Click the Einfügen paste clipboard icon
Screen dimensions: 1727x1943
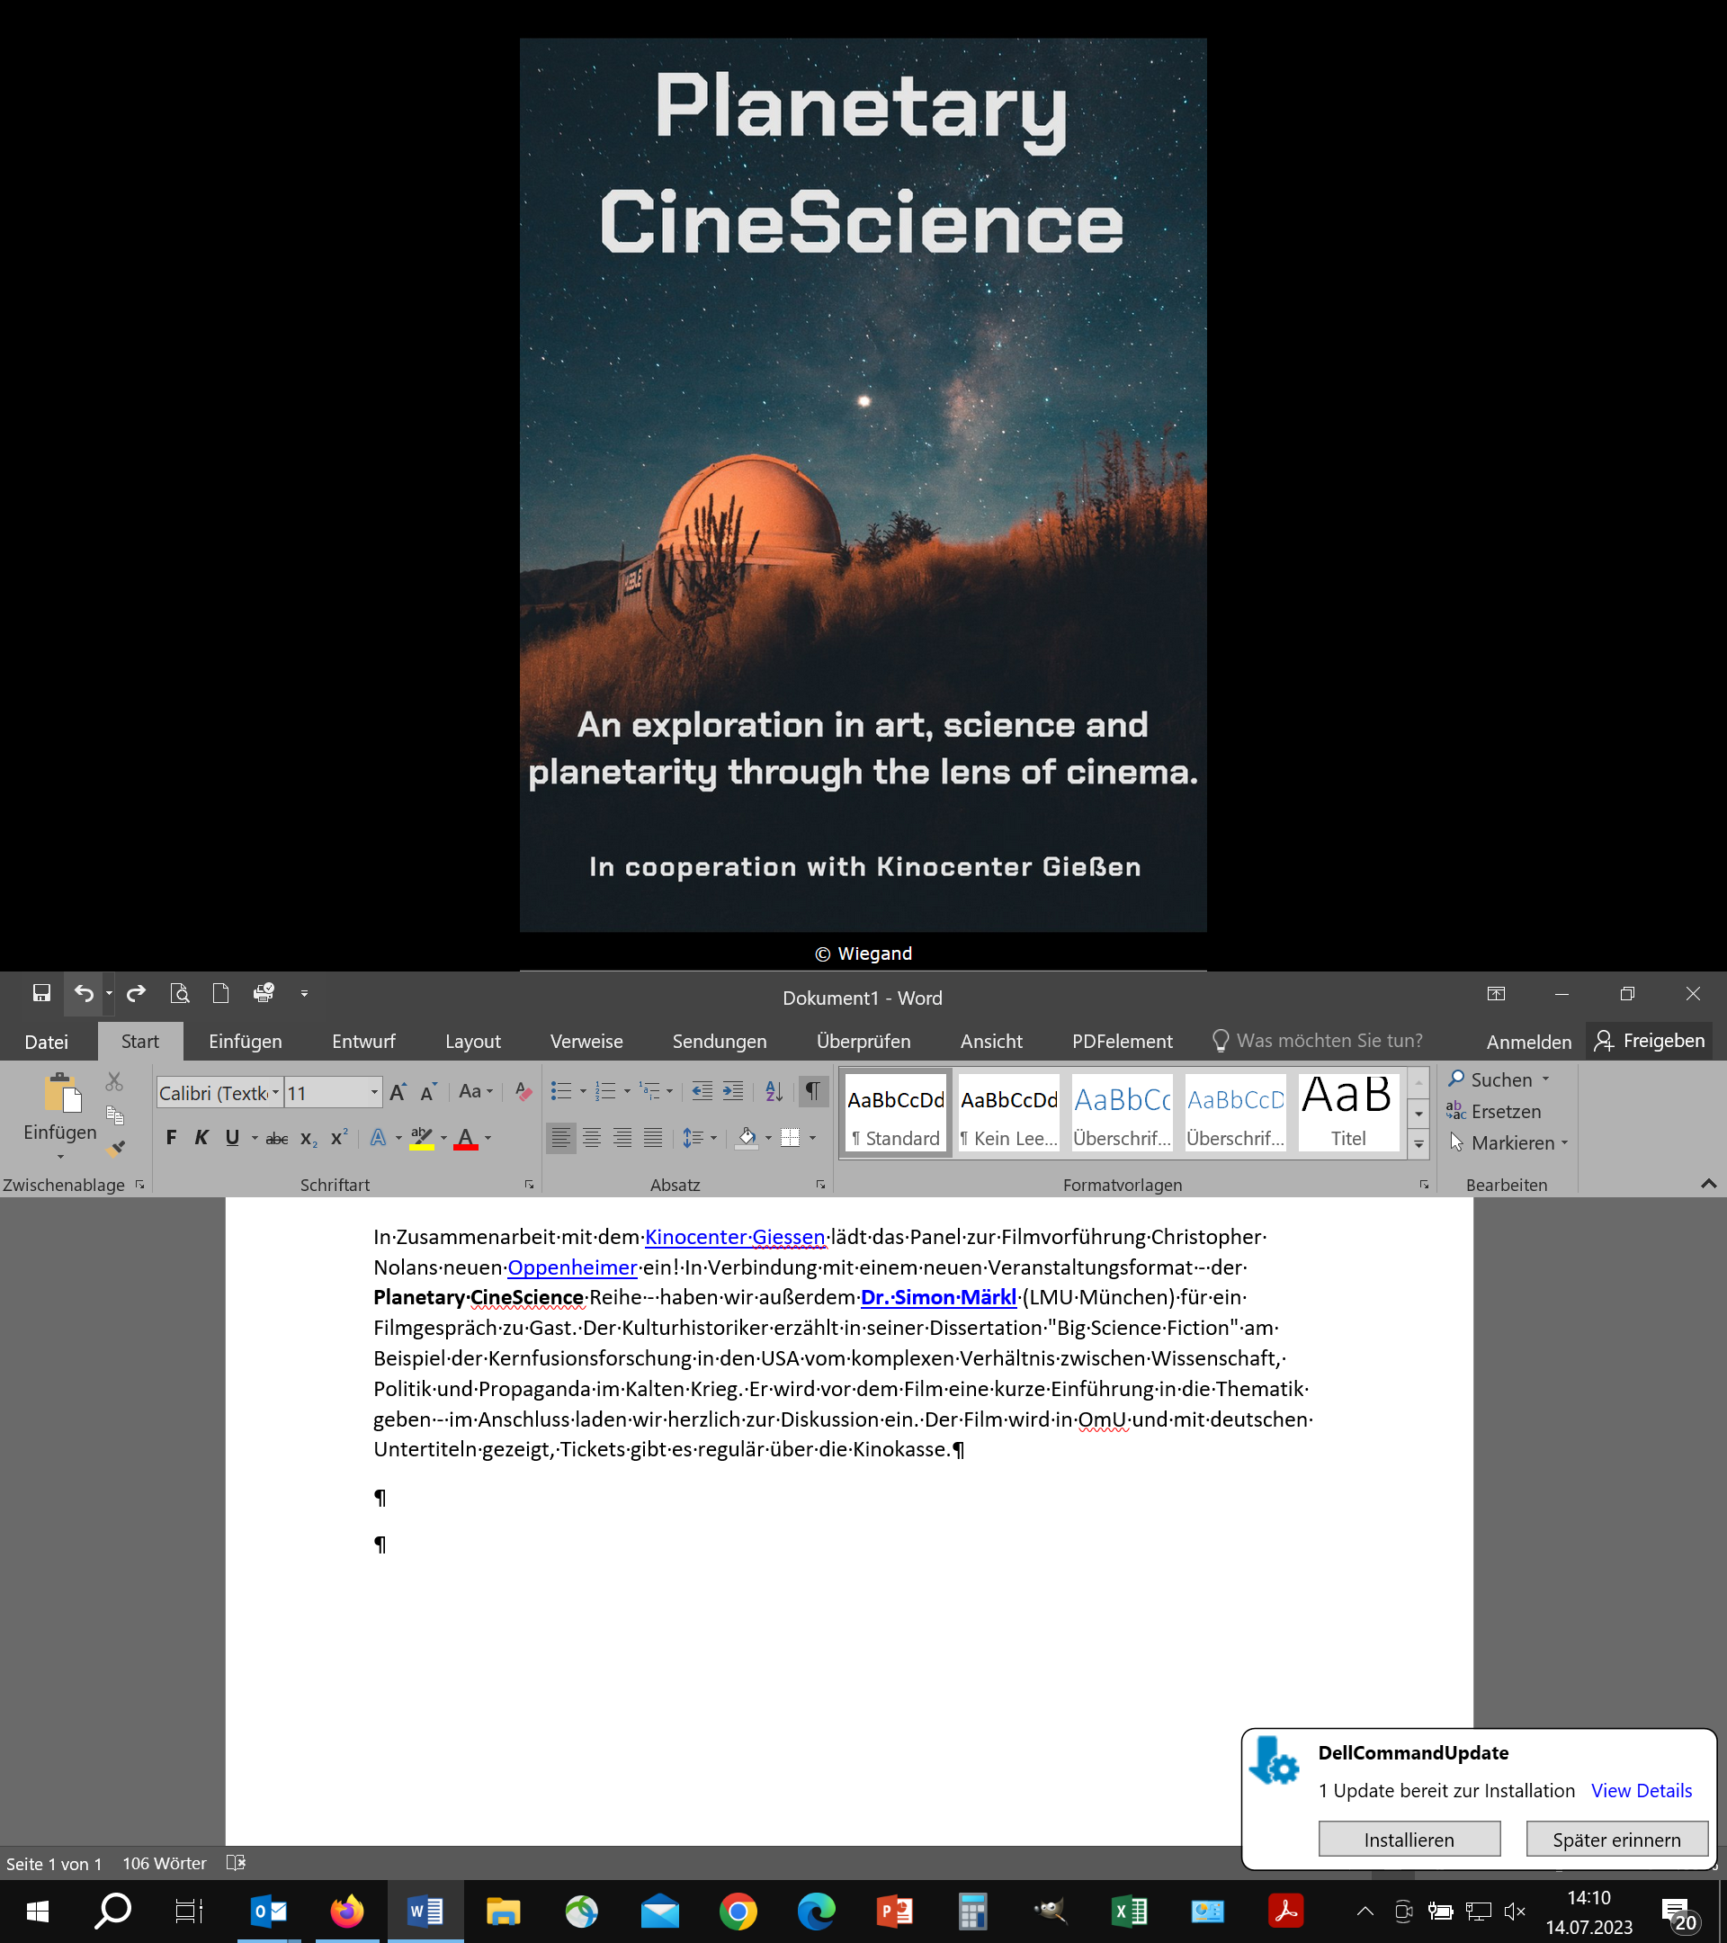tap(62, 1093)
